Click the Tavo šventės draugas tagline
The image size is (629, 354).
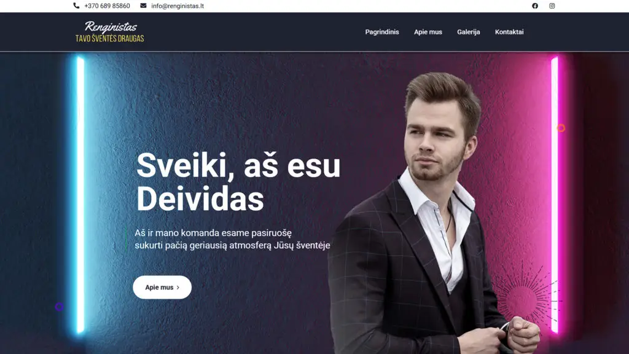coord(109,39)
